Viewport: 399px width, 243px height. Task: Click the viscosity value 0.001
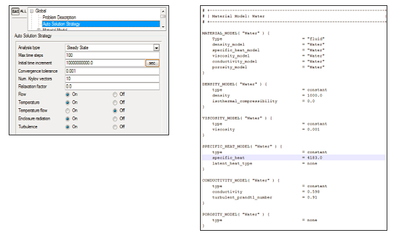tap(313, 129)
